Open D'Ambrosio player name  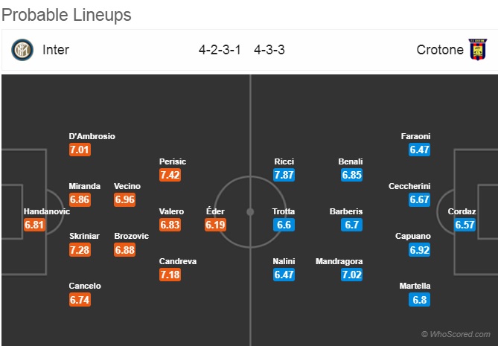pos(92,136)
